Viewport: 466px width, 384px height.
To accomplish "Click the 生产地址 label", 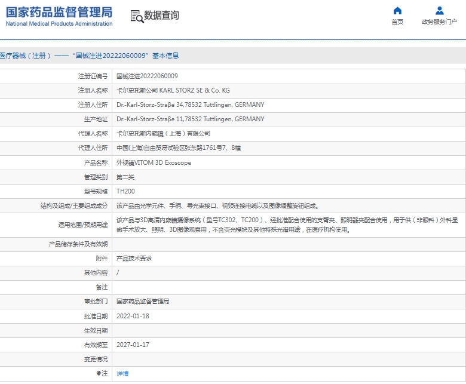I will point(96,119).
